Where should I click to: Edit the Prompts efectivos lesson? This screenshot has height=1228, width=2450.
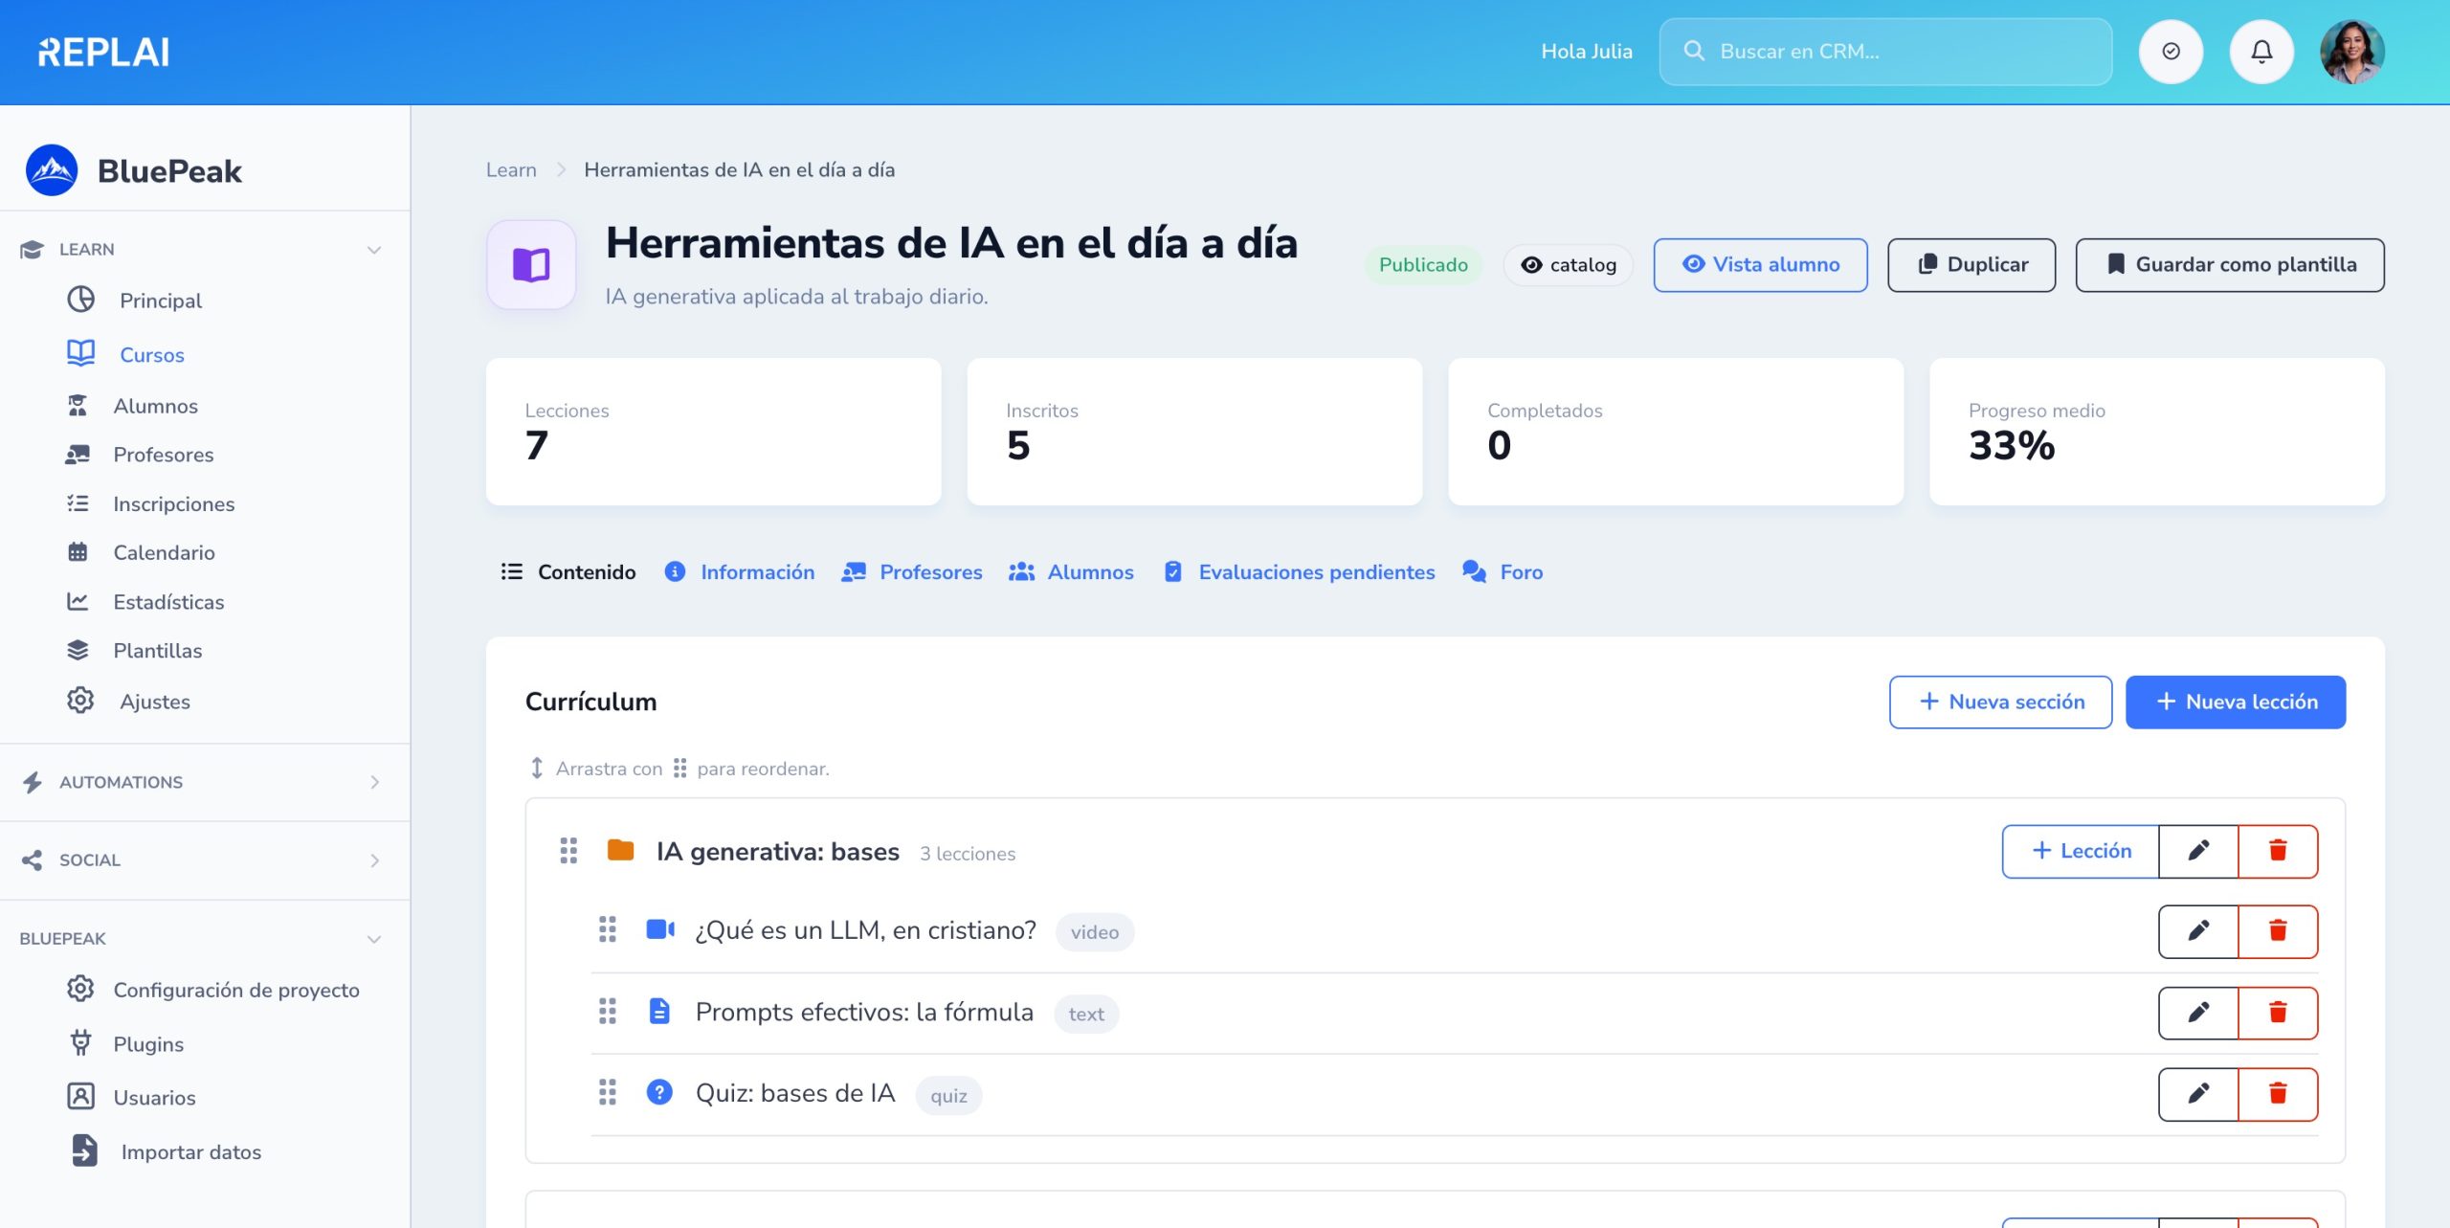point(2198,1013)
